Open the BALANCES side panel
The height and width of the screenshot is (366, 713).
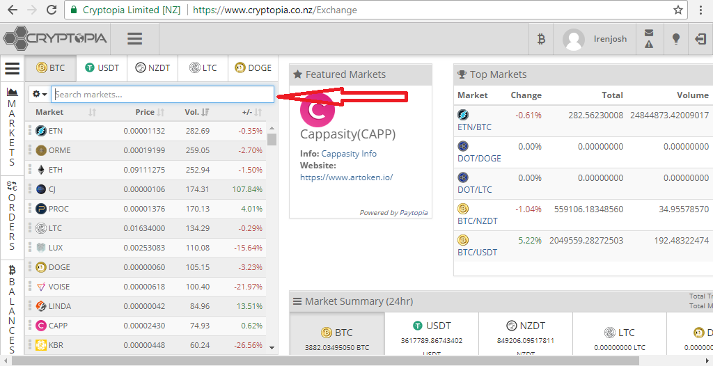point(13,309)
